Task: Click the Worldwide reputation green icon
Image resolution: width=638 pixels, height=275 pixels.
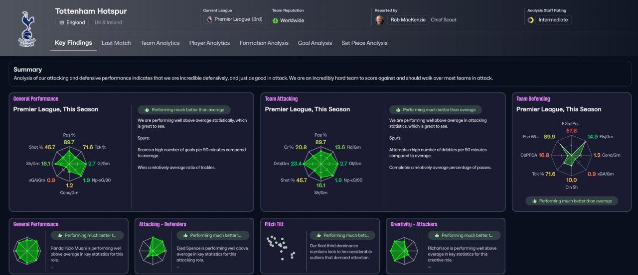Action: coord(275,20)
